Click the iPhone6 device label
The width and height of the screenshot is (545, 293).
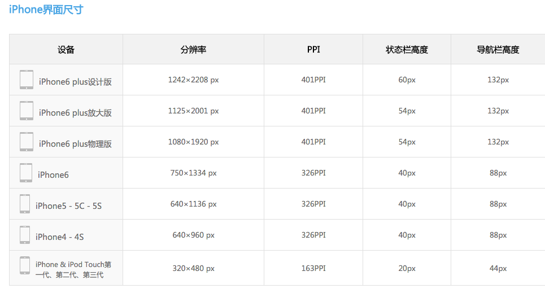53,175
